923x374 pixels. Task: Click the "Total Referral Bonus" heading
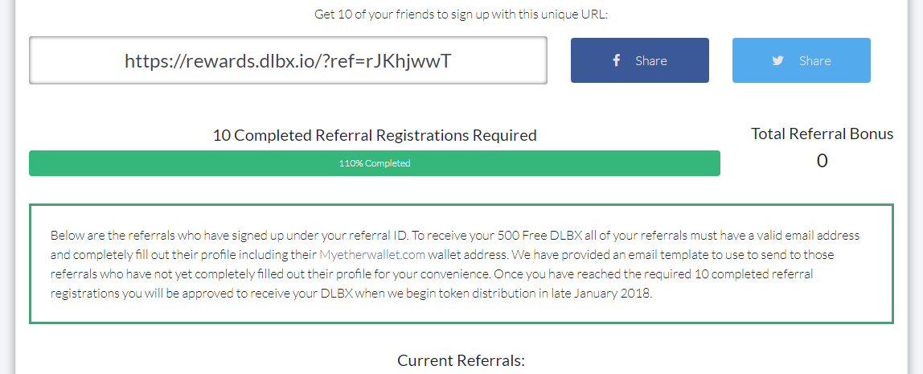[x=822, y=134]
